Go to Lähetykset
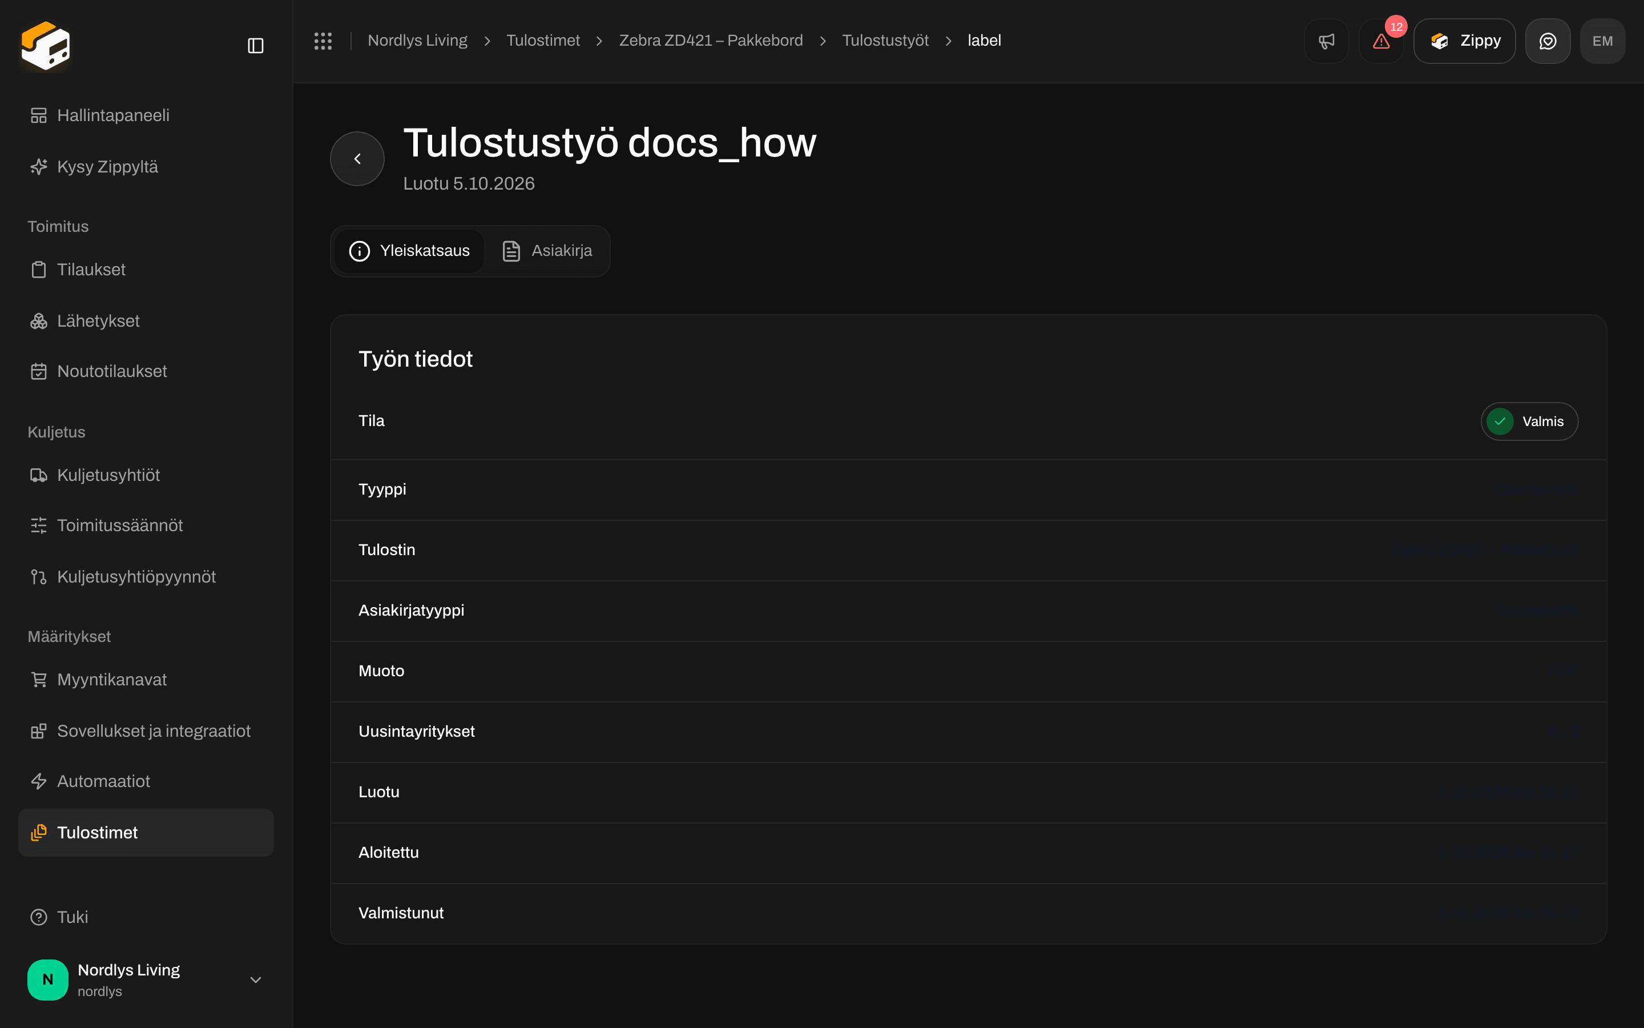The height and width of the screenshot is (1028, 1644). pos(146,321)
